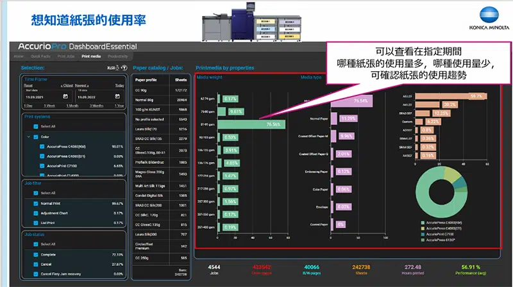Click the filter funnel icon beside XLSX

124,68
